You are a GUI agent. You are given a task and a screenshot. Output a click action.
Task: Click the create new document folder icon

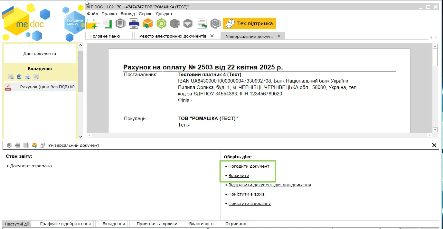click(92, 23)
